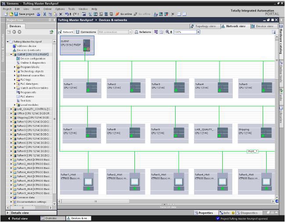Collapse the Project tree panel arrow
This screenshot has height=222, width=285.
click(54, 20)
